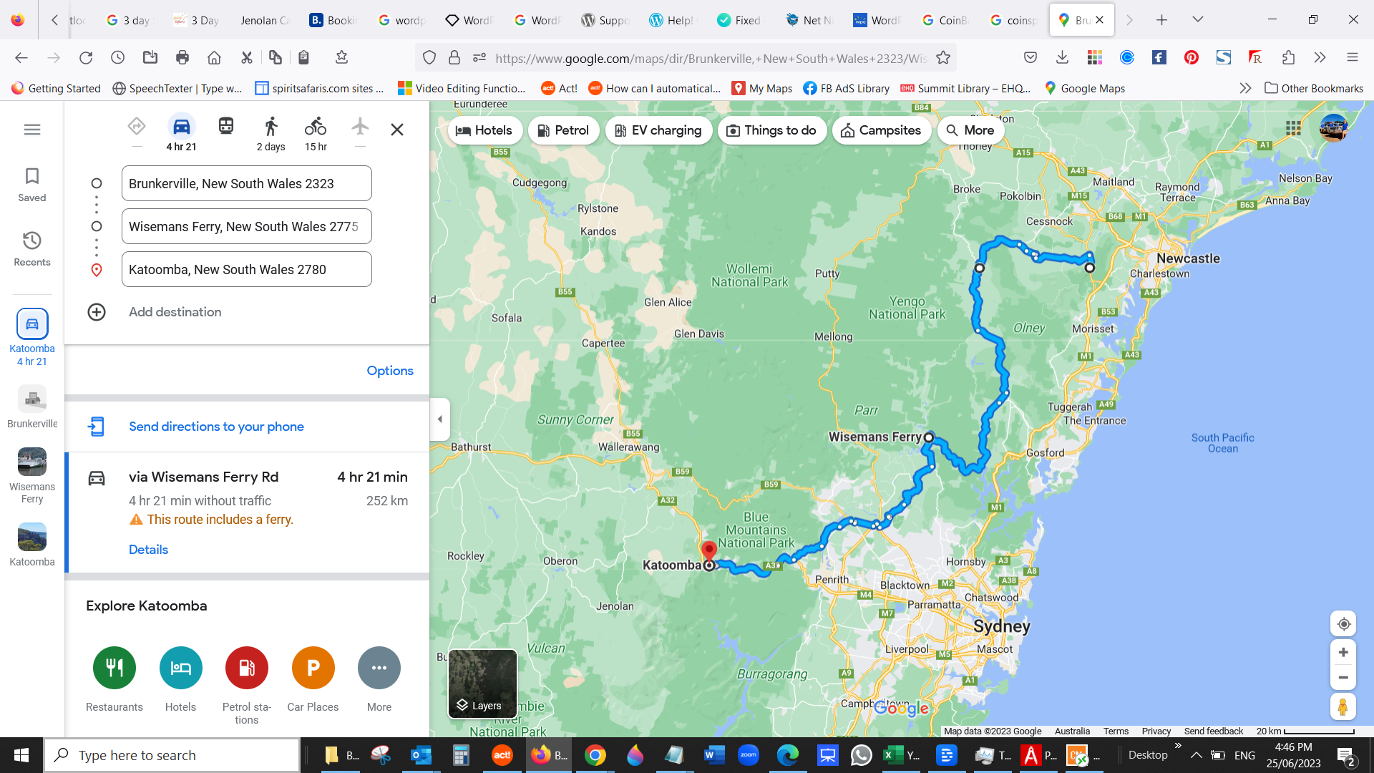Screen dimensions: 1374x773
Task: Choose the flight travel mode
Action: [359, 125]
